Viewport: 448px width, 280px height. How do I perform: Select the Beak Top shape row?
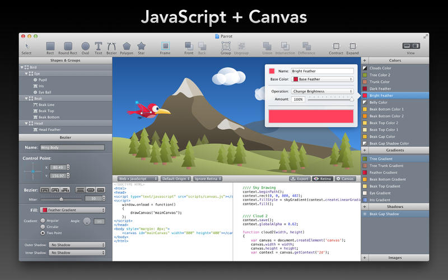coord(66,111)
